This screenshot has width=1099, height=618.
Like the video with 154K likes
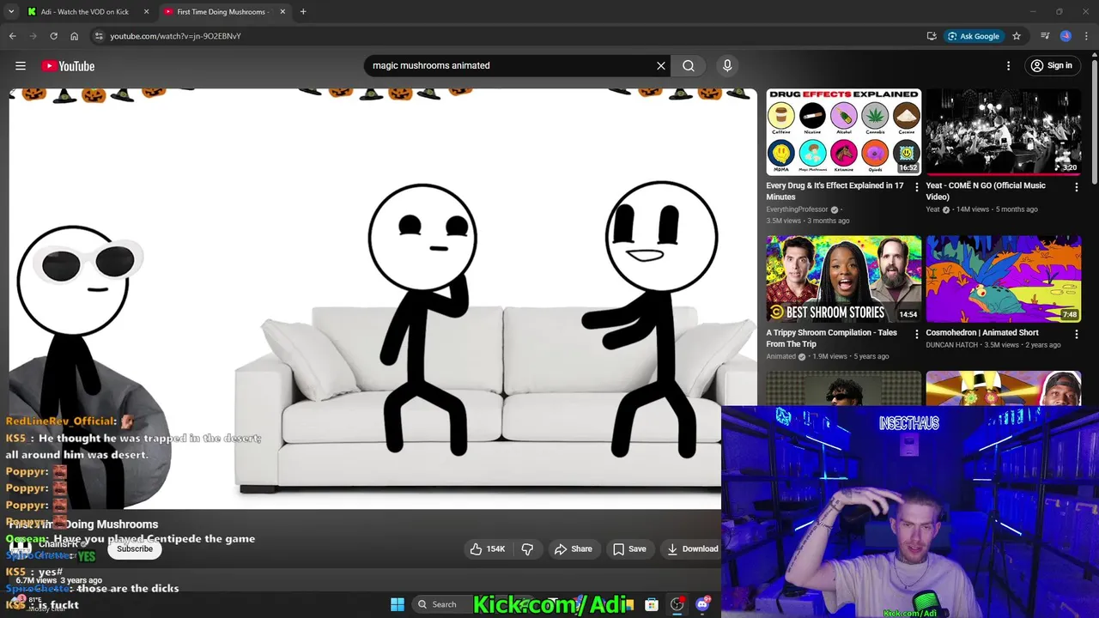point(487,548)
